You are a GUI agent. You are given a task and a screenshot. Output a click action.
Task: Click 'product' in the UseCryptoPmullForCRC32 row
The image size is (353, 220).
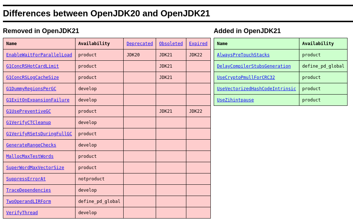pyautogui.click(x=311, y=77)
